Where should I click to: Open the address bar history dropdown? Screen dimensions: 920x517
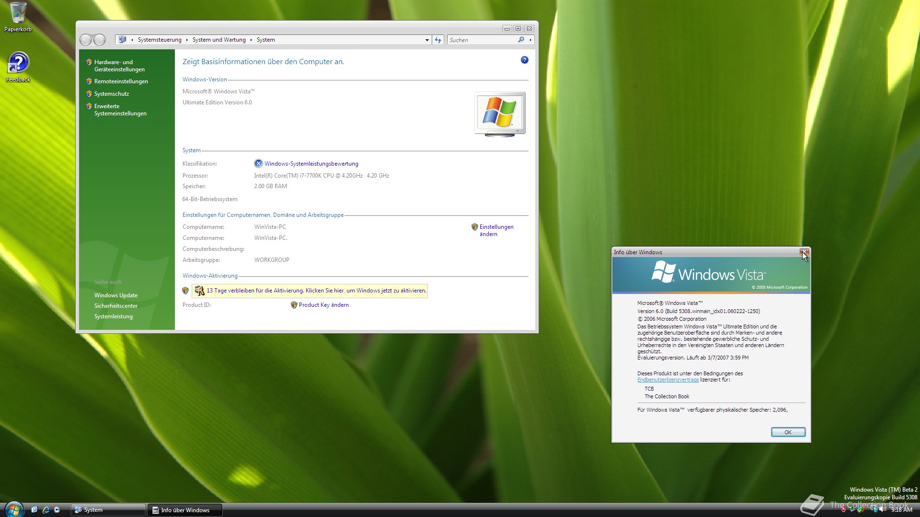[x=427, y=40]
